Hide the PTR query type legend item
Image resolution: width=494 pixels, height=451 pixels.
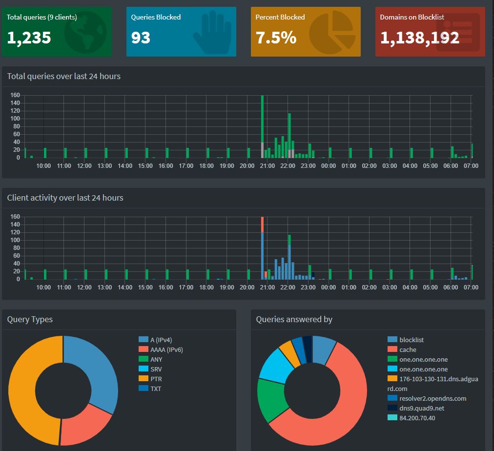[x=156, y=379]
